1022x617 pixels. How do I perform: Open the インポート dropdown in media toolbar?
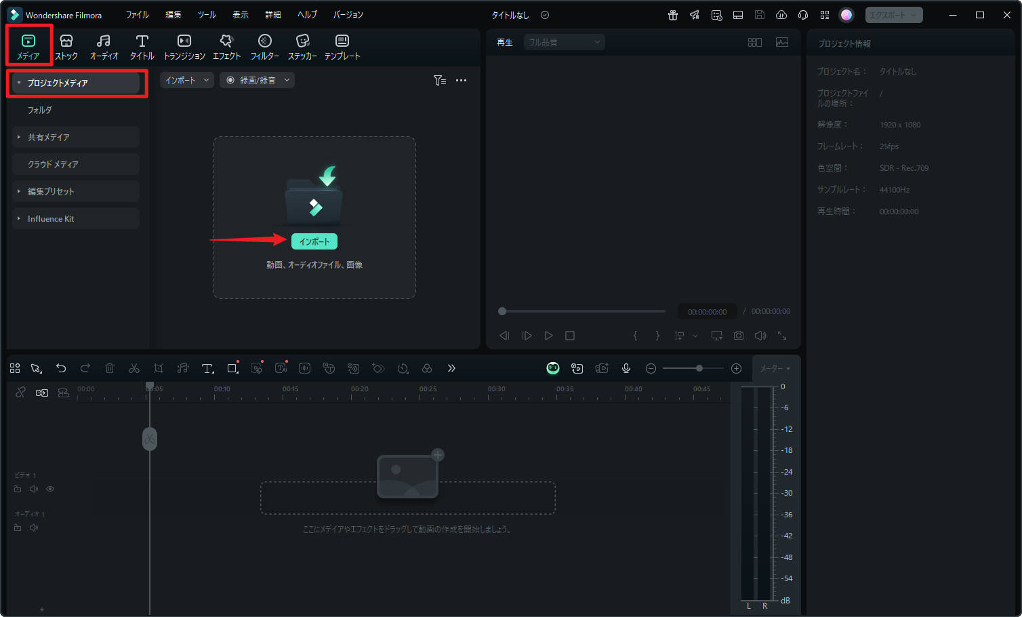187,80
